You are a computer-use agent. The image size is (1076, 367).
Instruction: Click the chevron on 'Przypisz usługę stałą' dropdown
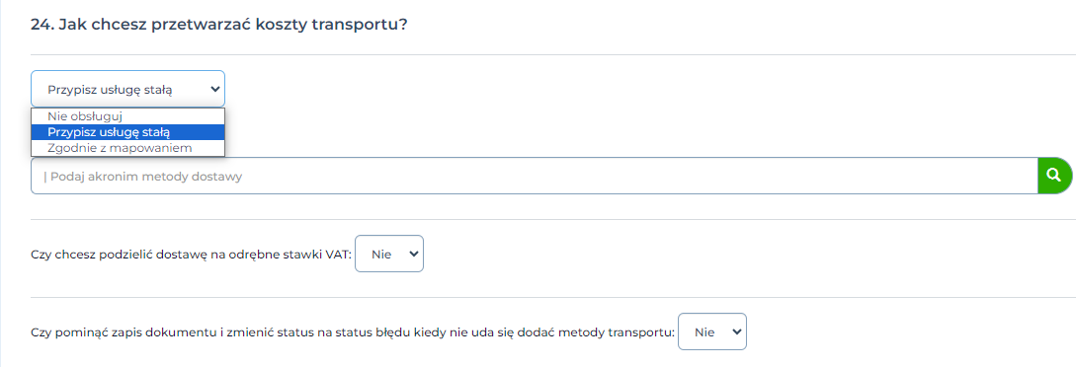pos(214,89)
